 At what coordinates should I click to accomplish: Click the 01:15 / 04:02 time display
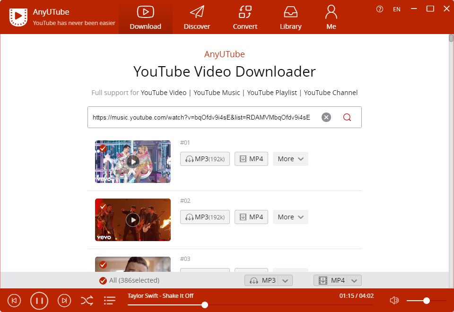[x=357, y=296]
